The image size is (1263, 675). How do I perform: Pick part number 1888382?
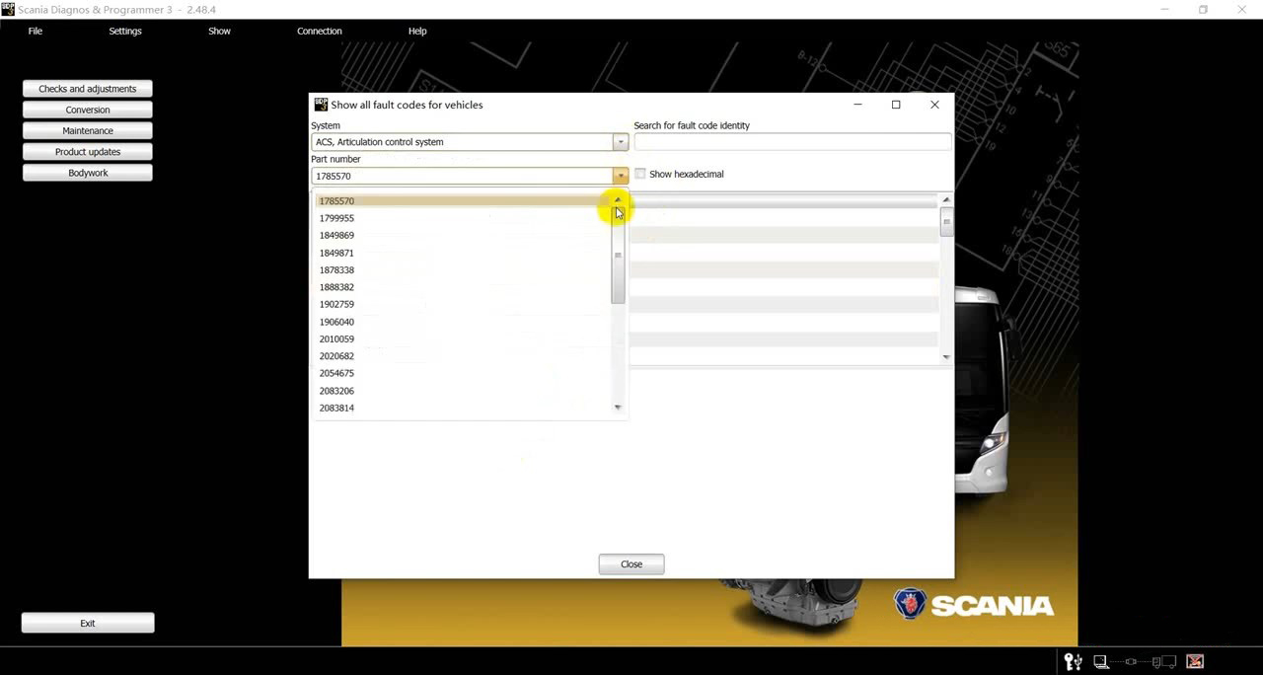pos(463,287)
